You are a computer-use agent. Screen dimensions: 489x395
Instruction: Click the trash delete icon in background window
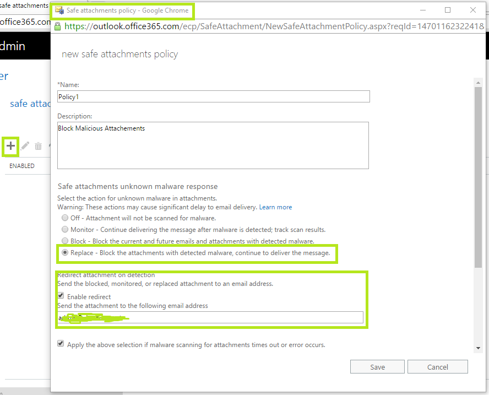pos(38,146)
